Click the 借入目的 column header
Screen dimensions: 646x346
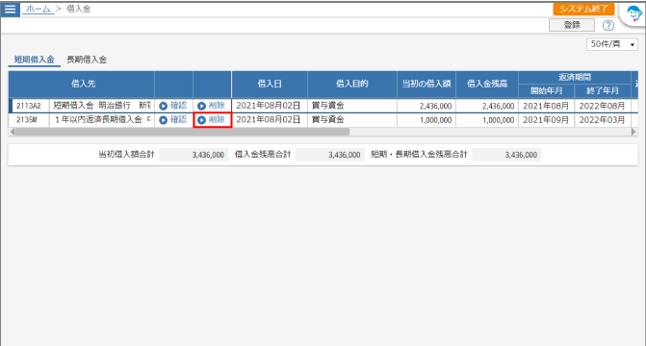click(x=351, y=84)
